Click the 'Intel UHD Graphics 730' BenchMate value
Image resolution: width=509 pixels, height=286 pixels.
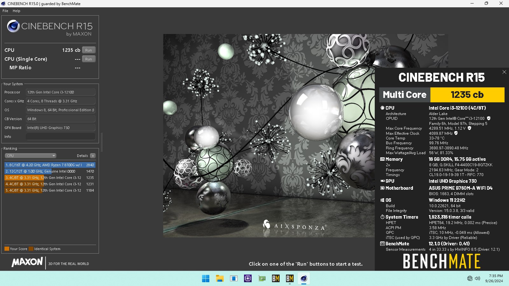pyautogui.click(x=453, y=181)
